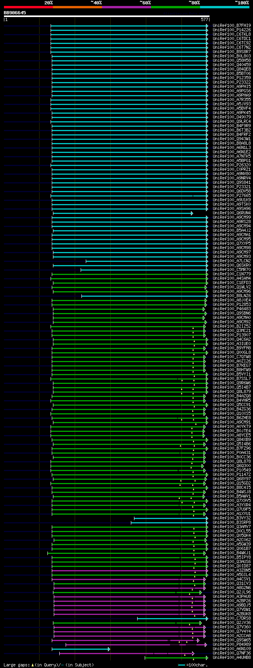Viewport: 253px width, 668px height.
Task: Open hit UniRef100_B8LNZ6
Action: click(x=232, y=296)
